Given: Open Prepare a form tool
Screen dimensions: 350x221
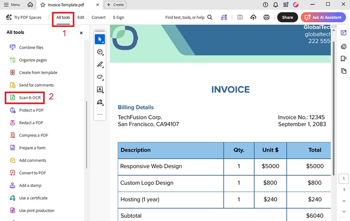Looking at the screenshot, I should pyautogui.click(x=28, y=148).
